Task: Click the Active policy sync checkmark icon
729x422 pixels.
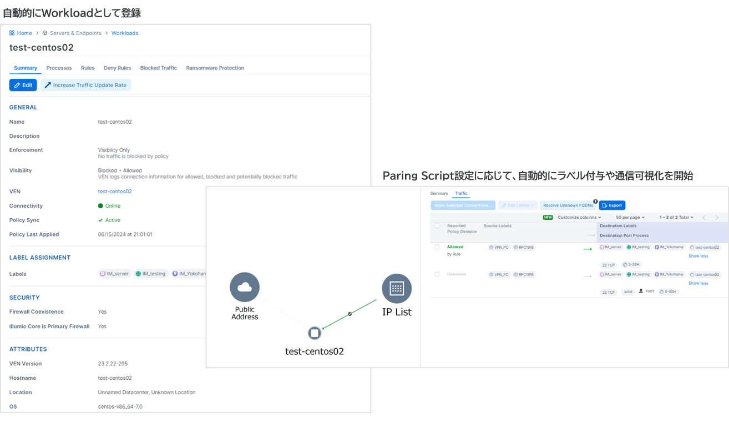Action: pos(100,220)
